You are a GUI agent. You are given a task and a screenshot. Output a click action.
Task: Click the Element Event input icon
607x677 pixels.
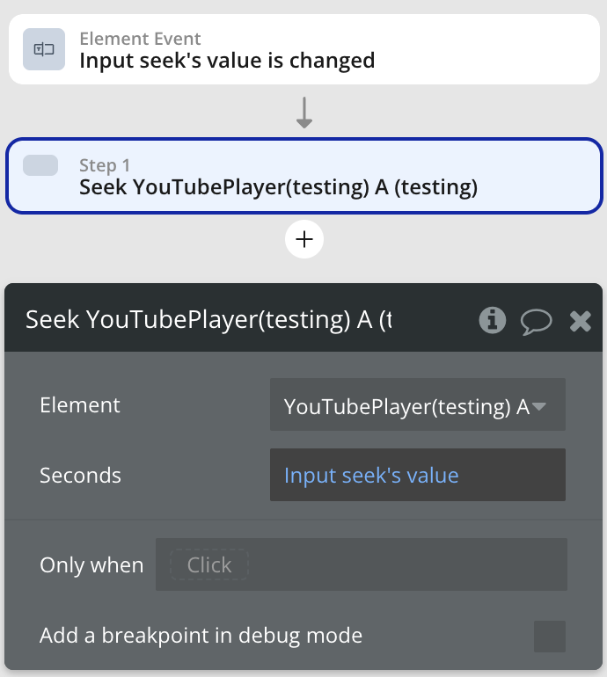(43, 50)
